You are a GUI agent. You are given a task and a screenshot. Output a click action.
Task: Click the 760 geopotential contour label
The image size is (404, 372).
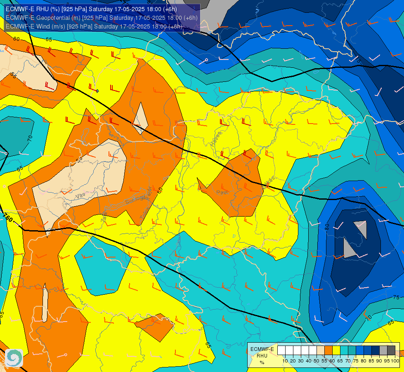(x=8, y=218)
